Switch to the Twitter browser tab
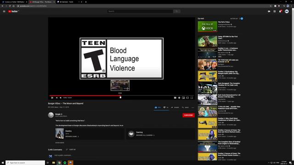 [14, 2]
